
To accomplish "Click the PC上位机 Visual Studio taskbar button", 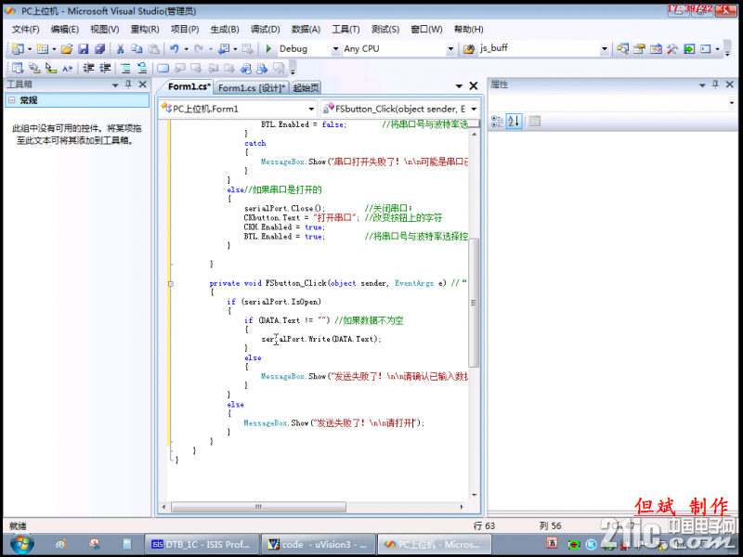I will (x=435, y=545).
